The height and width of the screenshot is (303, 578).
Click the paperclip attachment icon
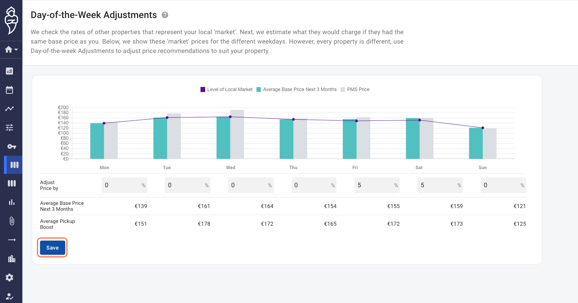coord(12,221)
